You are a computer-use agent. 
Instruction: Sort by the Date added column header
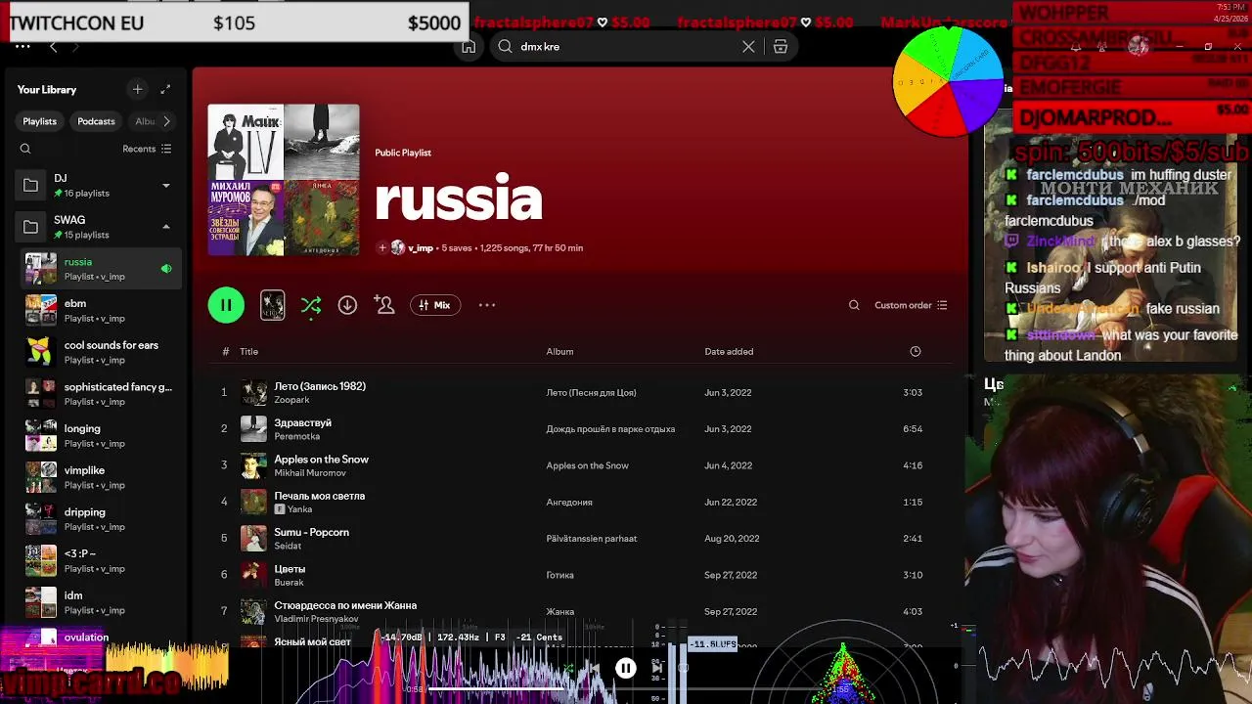click(x=729, y=351)
